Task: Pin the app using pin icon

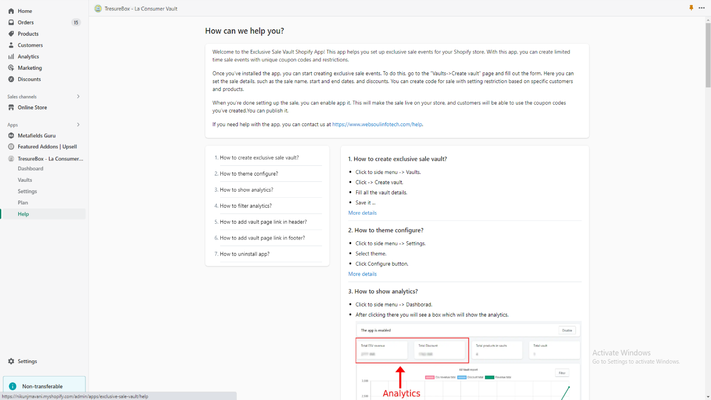Action: click(691, 8)
